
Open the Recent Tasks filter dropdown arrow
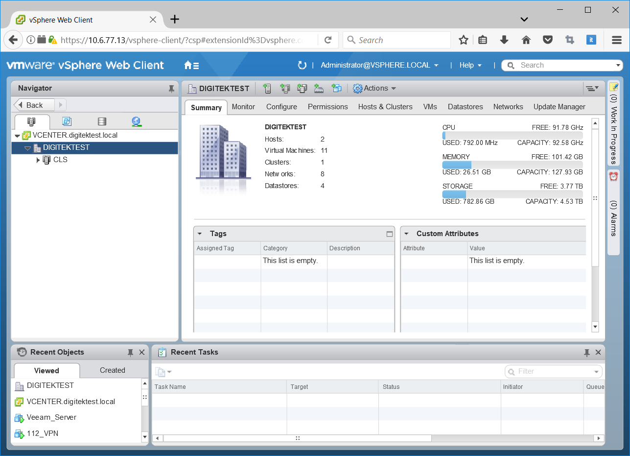pyautogui.click(x=597, y=372)
